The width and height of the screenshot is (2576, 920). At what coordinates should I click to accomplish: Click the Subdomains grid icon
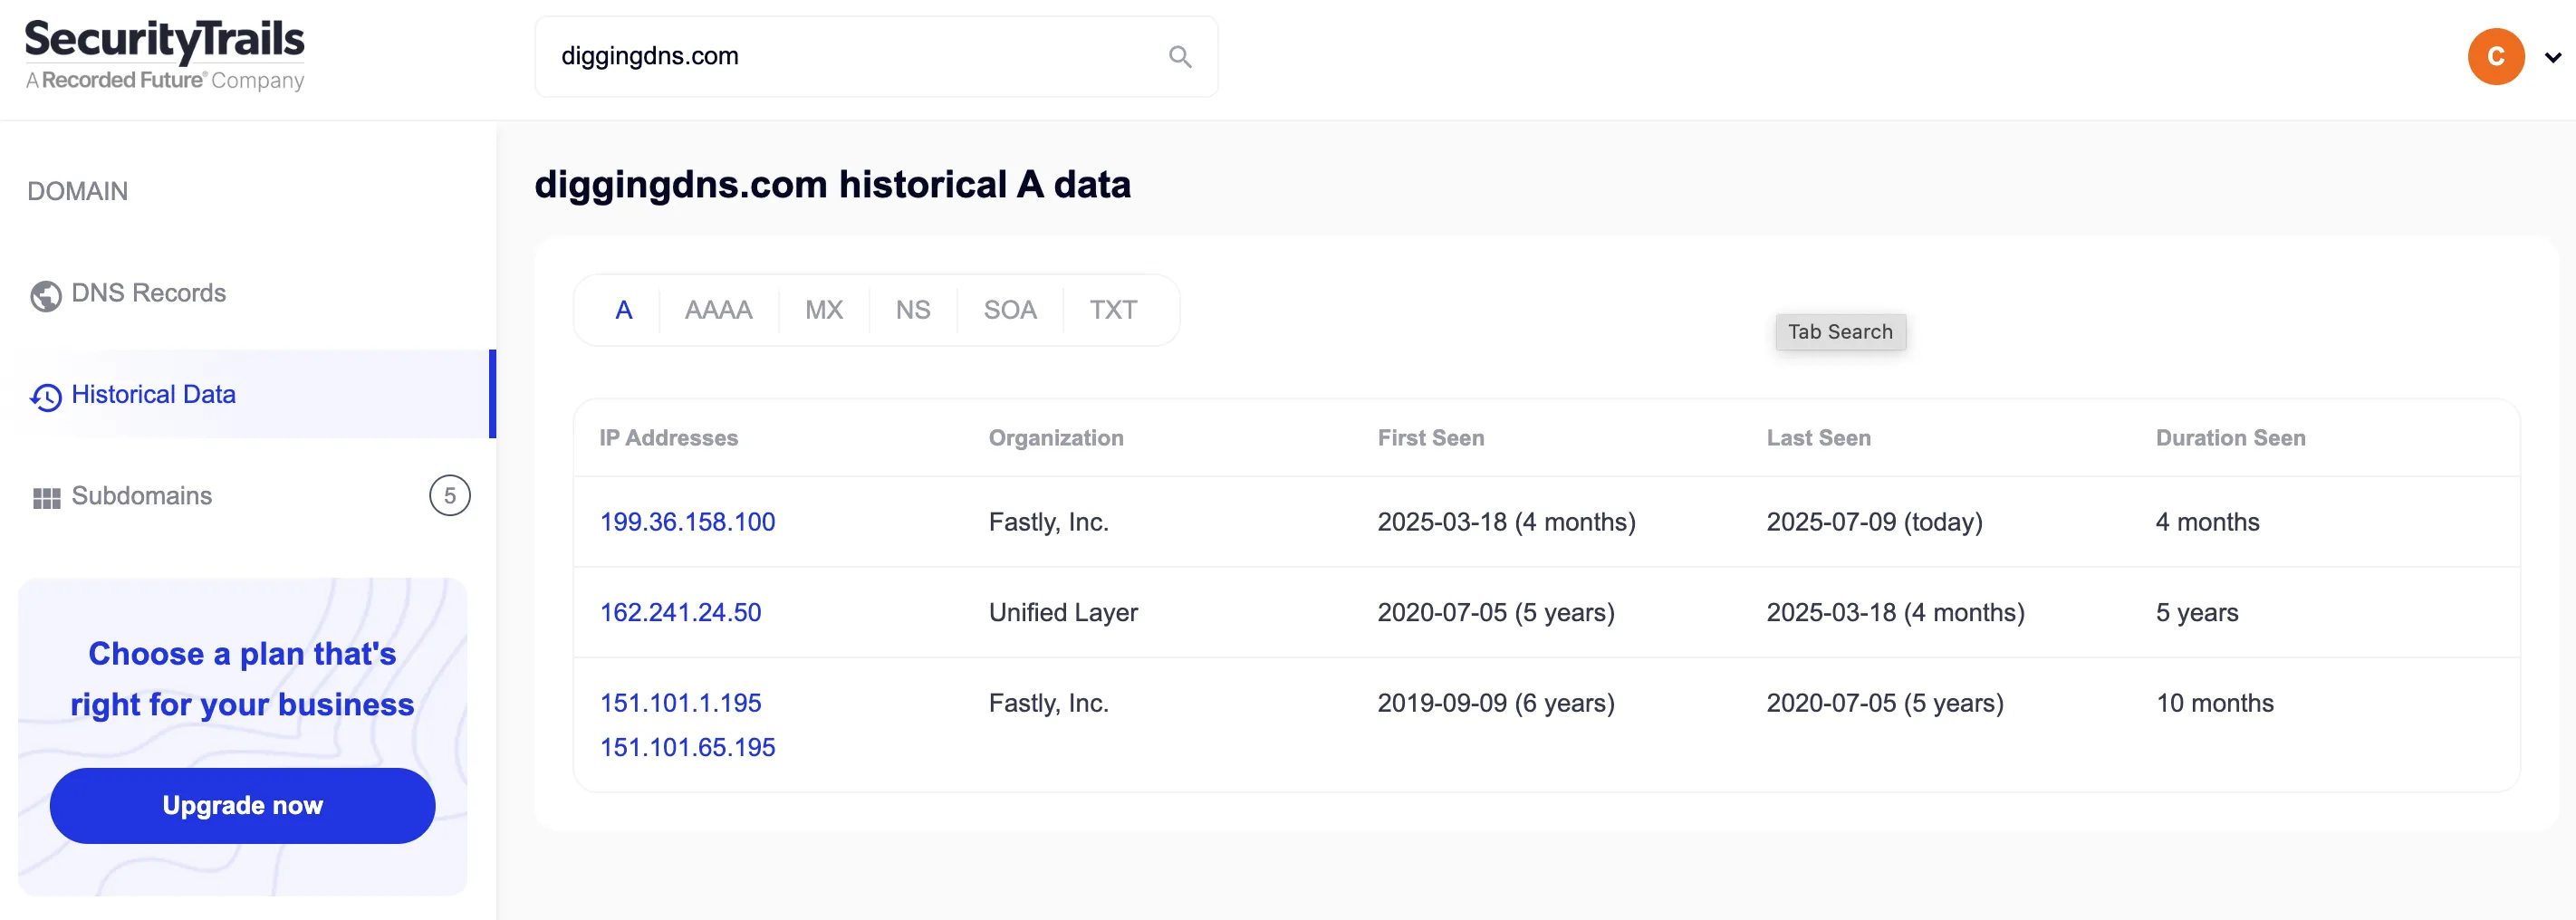(46, 498)
